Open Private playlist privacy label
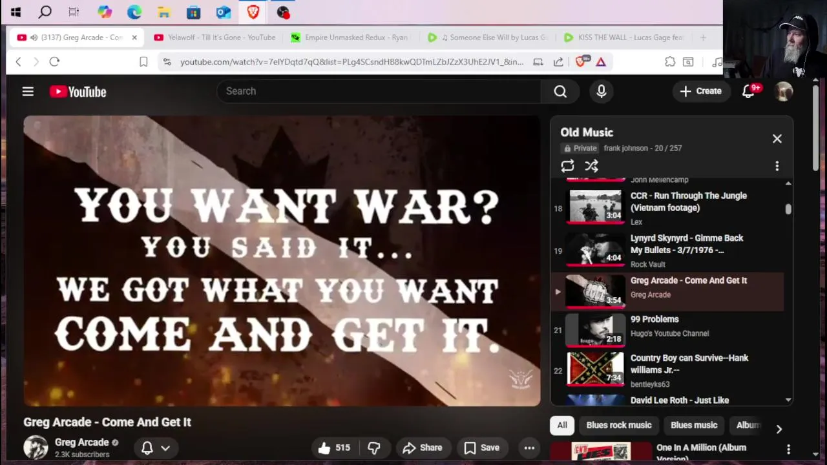The width and height of the screenshot is (827, 465). coord(580,148)
